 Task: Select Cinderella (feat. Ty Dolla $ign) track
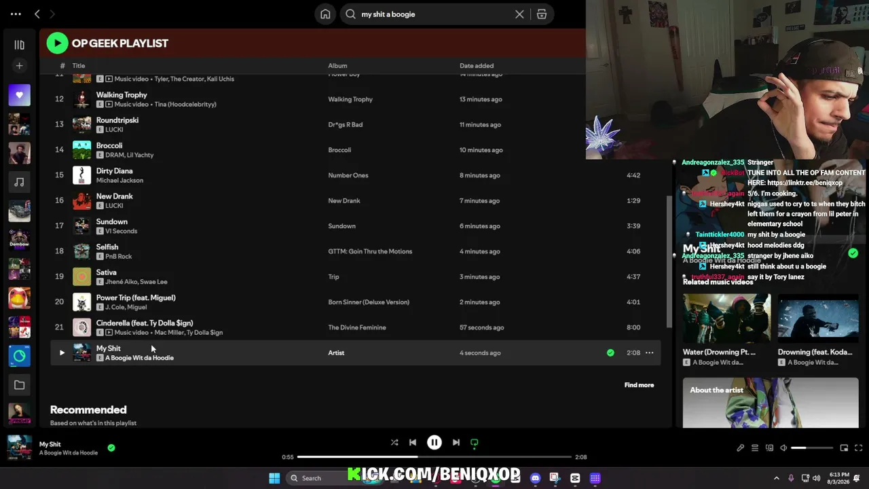[x=145, y=323]
